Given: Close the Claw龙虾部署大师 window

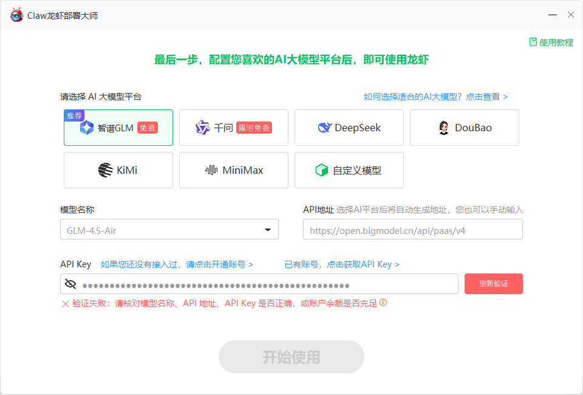Looking at the screenshot, I should (x=571, y=15).
